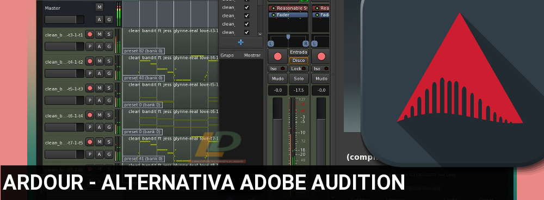Open automation (A) menu of track t5-1-t3
Viewport: 544px width, 200px height.
pyautogui.click(x=99, y=100)
